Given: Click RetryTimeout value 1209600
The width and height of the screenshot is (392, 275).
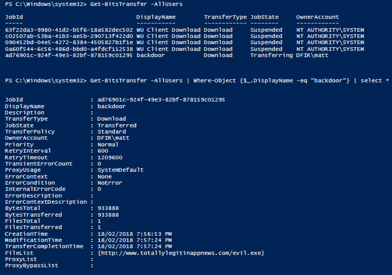Looking at the screenshot, I should 110,158.
